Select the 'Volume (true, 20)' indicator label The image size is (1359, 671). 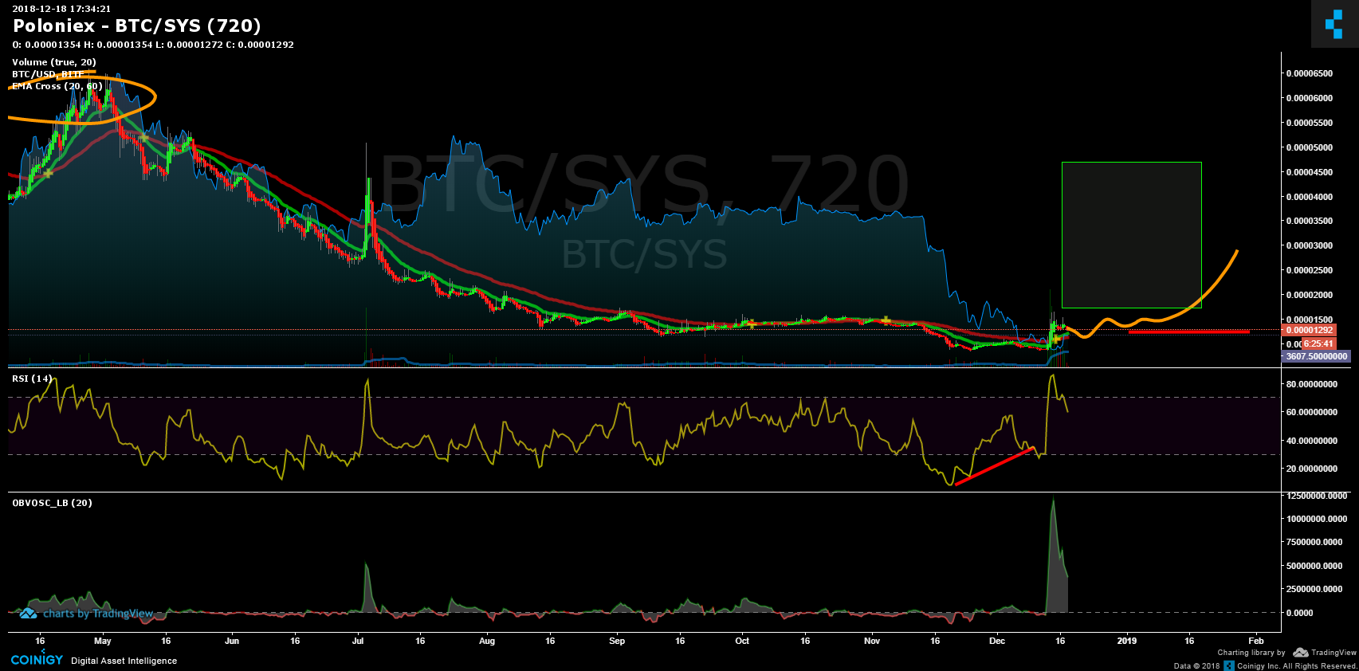54,62
